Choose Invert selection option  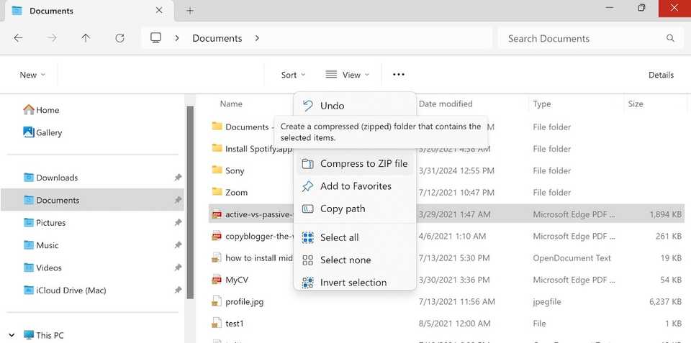point(353,283)
